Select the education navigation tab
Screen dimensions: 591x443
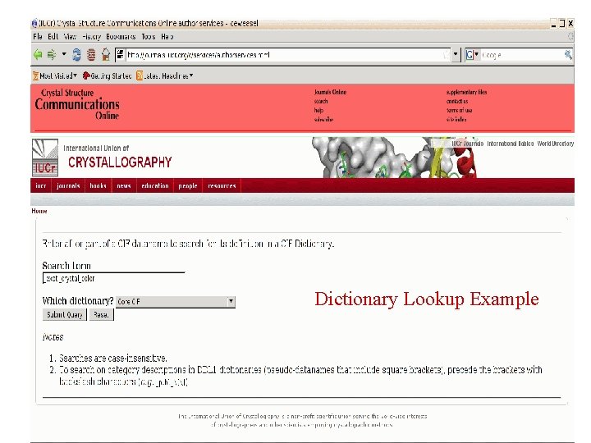pos(155,185)
